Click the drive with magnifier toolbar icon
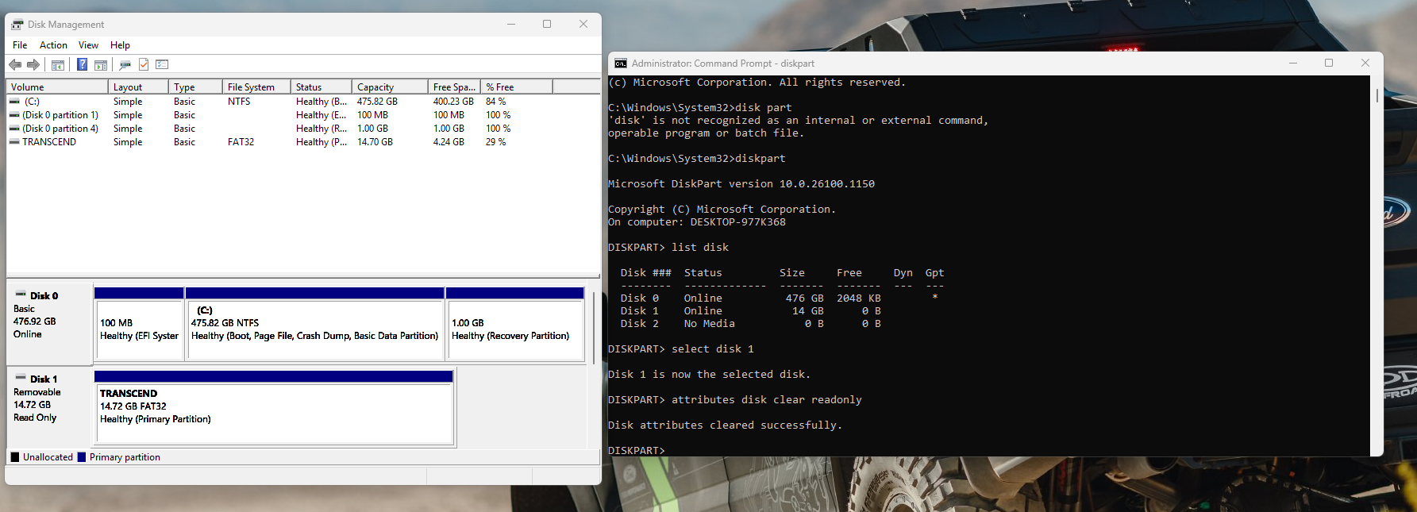Image resolution: width=1417 pixels, height=512 pixels. pyautogui.click(x=125, y=64)
